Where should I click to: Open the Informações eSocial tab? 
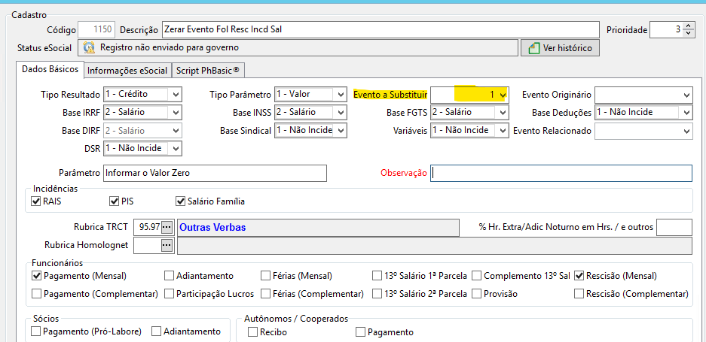click(x=127, y=71)
